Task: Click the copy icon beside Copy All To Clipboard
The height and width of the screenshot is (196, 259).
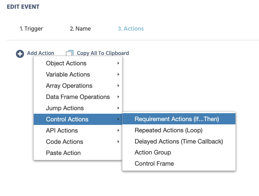Action: pos(70,53)
